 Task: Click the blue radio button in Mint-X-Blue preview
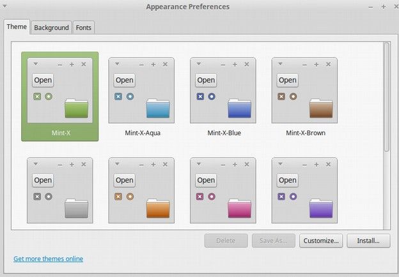point(212,96)
